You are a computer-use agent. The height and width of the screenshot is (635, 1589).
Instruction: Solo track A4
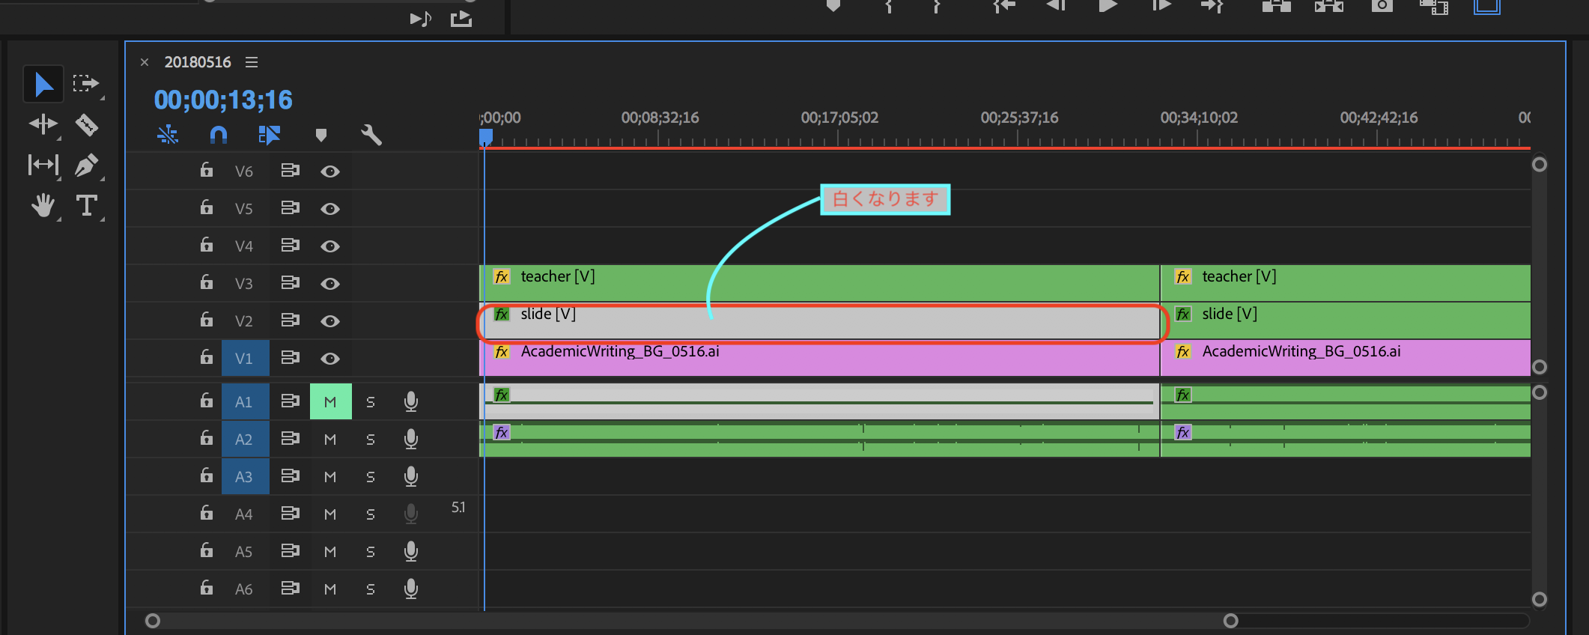pyautogui.click(x=371, y=514)
